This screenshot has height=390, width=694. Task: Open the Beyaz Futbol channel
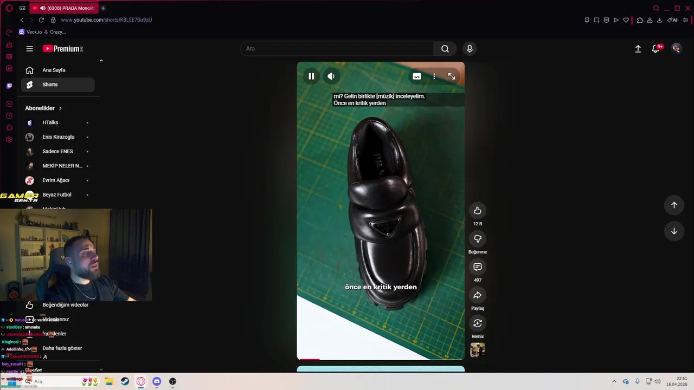tap(57, 195)
